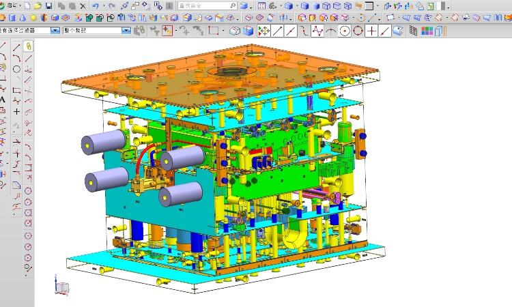Image resolution: width=512 pixels, height=307 pixels.
Task: Select the circle sketch tool in left toolbar
Action: 16,68
